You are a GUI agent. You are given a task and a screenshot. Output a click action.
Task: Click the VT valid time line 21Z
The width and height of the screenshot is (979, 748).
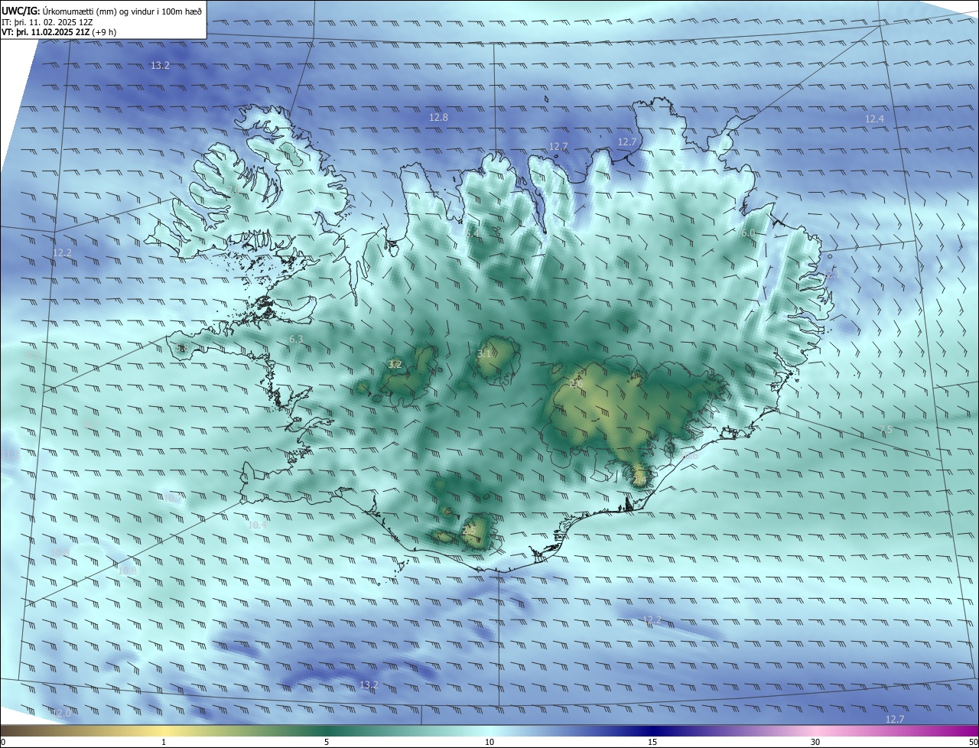[x=59, y=32]
